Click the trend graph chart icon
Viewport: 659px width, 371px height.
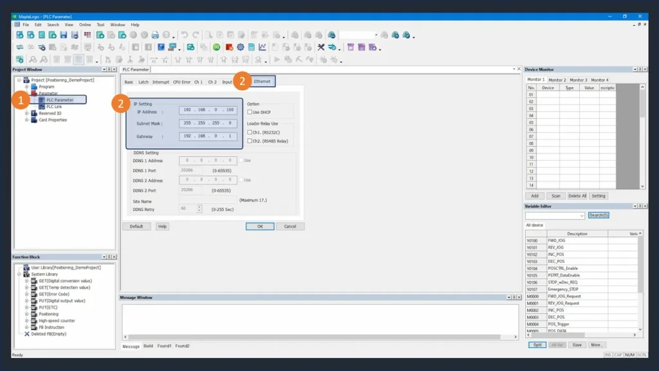point(263,47)
